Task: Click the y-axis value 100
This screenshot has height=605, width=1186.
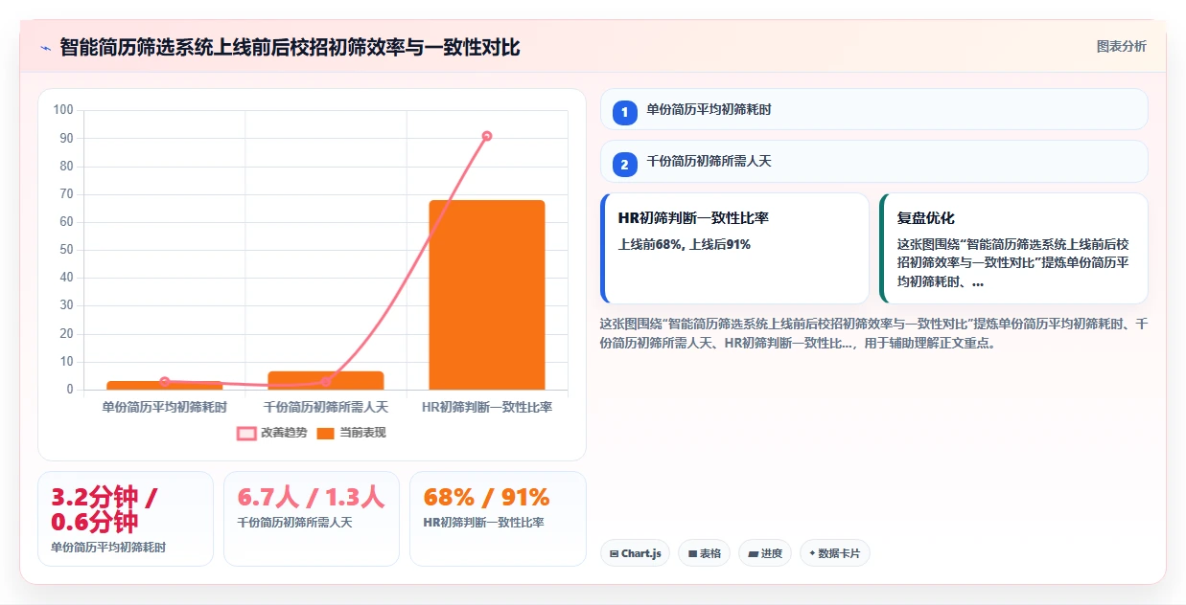Action: point(63,110)
